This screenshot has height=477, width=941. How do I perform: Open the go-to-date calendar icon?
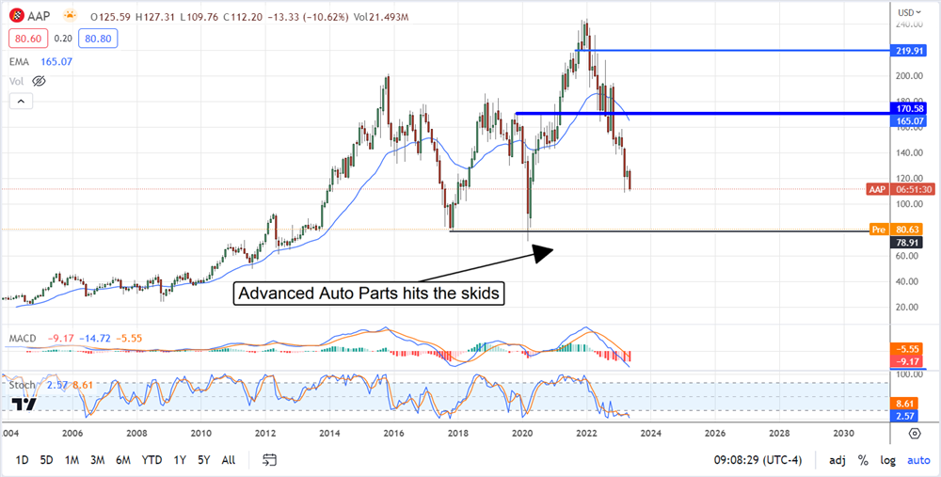(x=269, y=460)
